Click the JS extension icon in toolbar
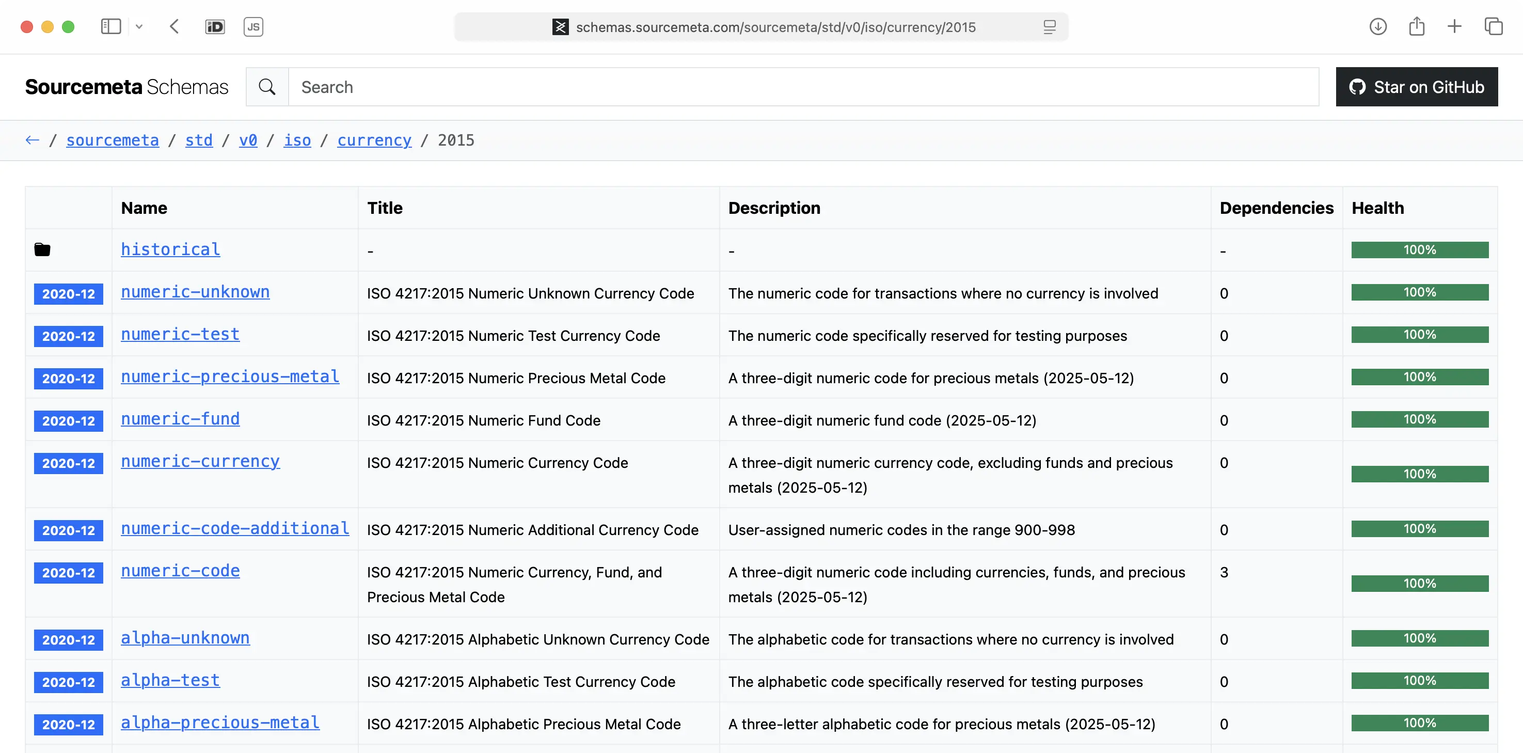The height and width of the screenshot is (753, 1523). tap(253, 27)
